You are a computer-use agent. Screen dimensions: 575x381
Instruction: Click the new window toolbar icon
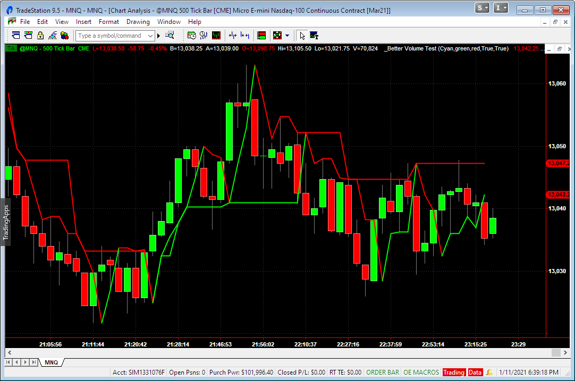(x=16, y=36)
